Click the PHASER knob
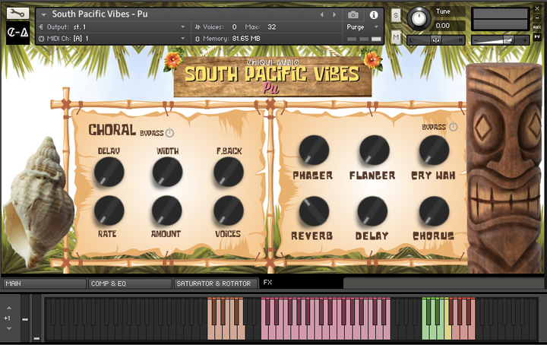This screenshot has height=345, width=547. click(x=314, y=150)
